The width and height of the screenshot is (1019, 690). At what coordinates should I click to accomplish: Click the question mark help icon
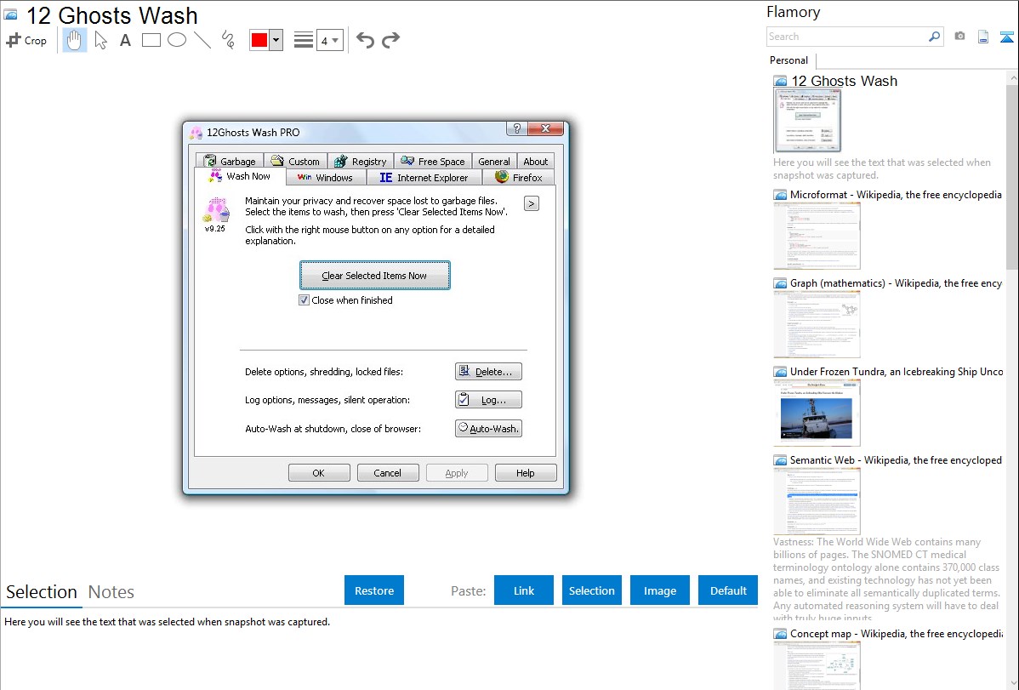click(516, 128)
